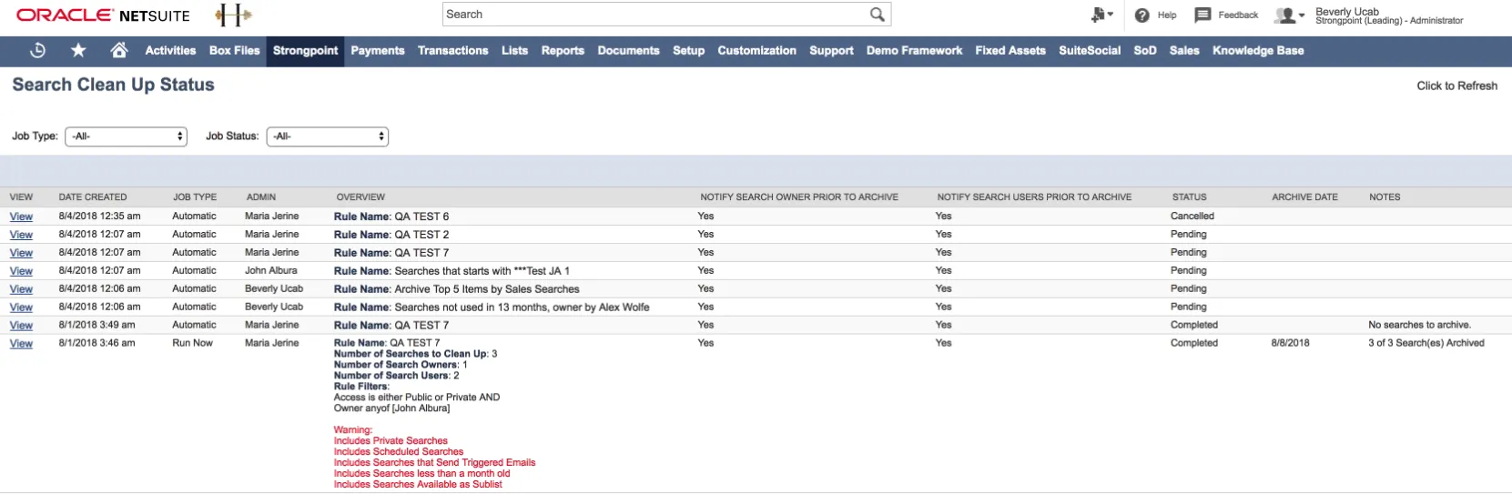This screenshot has height=494, width=1512.
Task: View the QA TEST 6 cancelled job
Action: [x=21, y=217]
